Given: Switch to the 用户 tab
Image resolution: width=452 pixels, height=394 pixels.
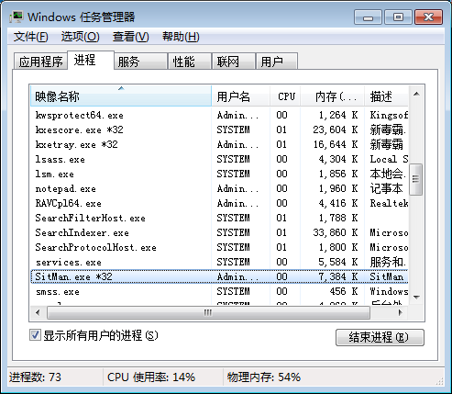Looking at the screenshot, I should [277, 62].
